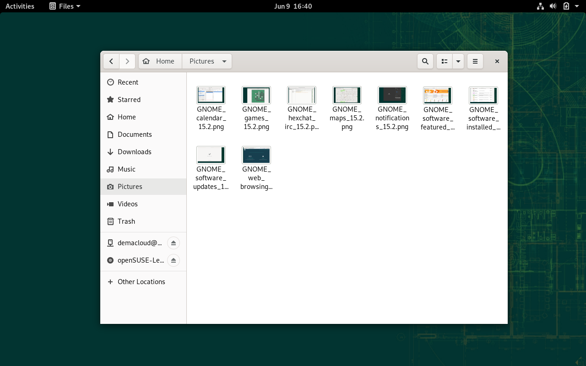Open the hamburger menu in header bar
Screen dimensions: 586x366
(x=475, y=61)
